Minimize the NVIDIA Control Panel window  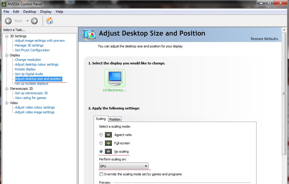261,3
